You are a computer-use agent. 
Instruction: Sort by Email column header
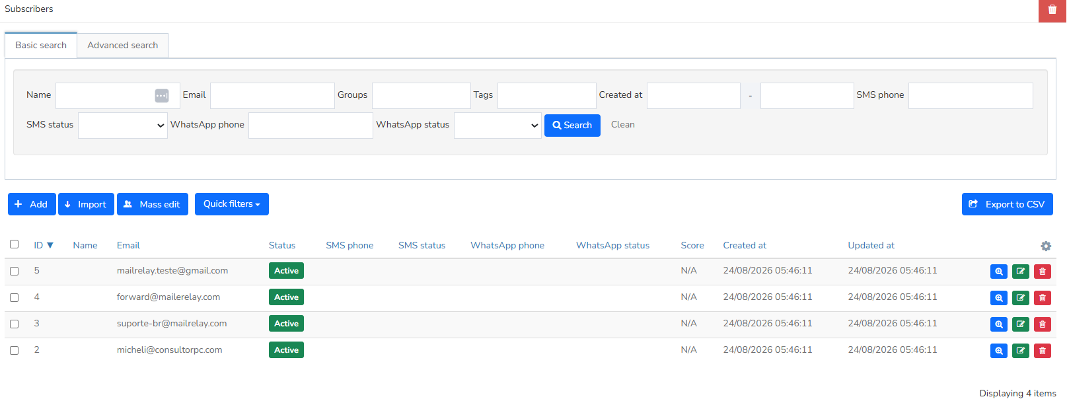(128, 246)
